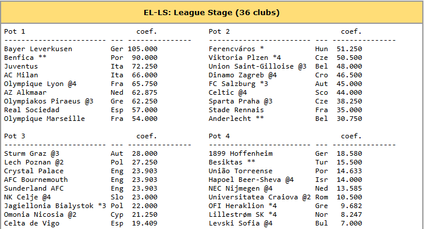This screenshot has width=424, height=229.
Task: Click Sturm Graz in Pot 3
Action: pos(25,153)
